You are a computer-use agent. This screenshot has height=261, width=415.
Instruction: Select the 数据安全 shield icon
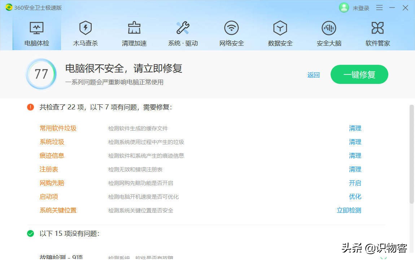coord(280,32)
